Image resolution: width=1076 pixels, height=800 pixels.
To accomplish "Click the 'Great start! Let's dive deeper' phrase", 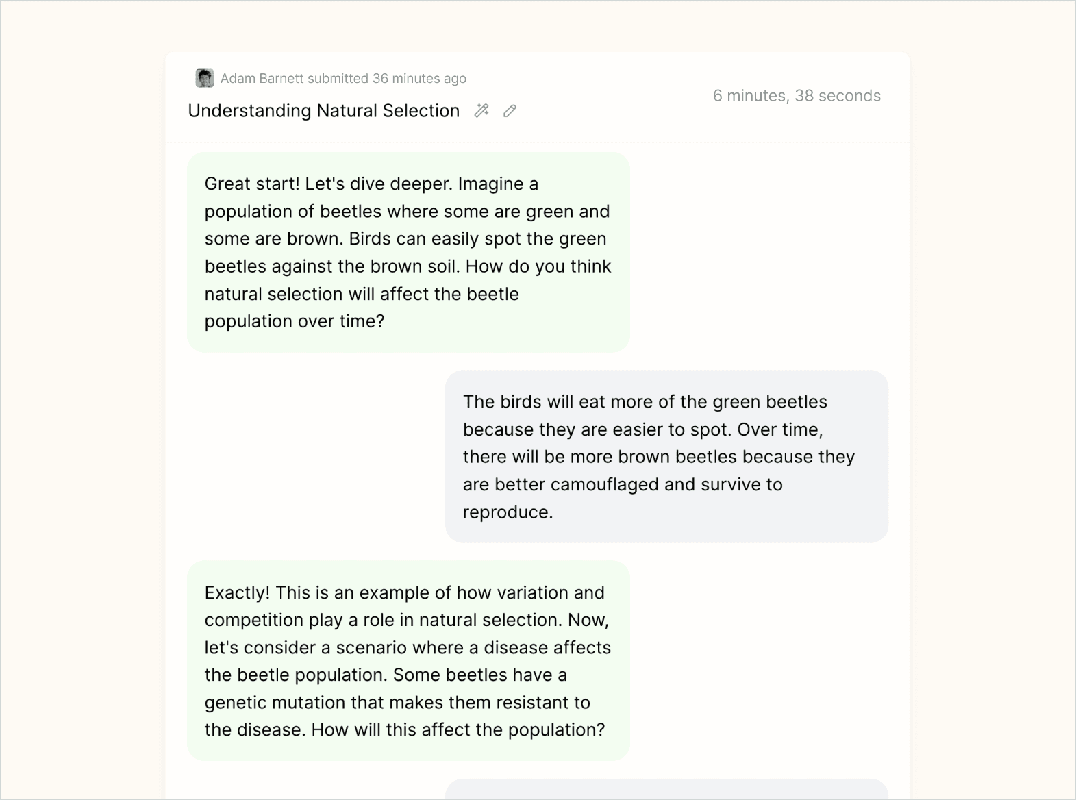I will click(328, 184).
